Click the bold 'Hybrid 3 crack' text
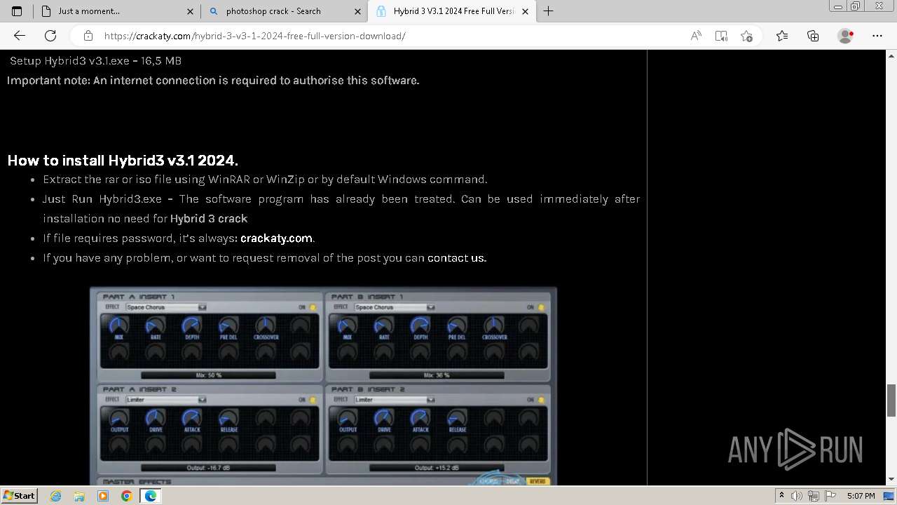897x505 pixels. pos(209,219)
